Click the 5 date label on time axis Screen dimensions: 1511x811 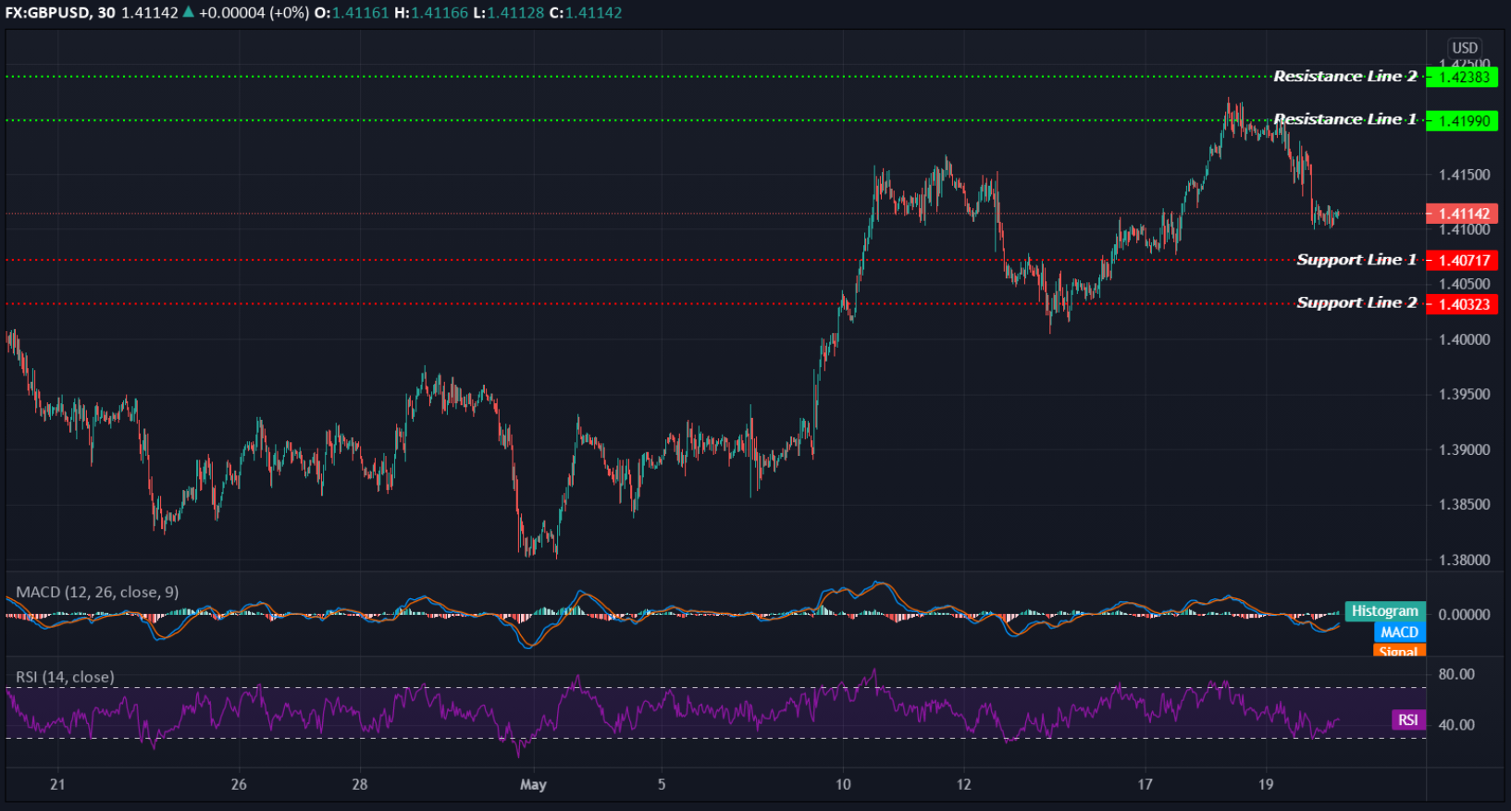[662, 784]
